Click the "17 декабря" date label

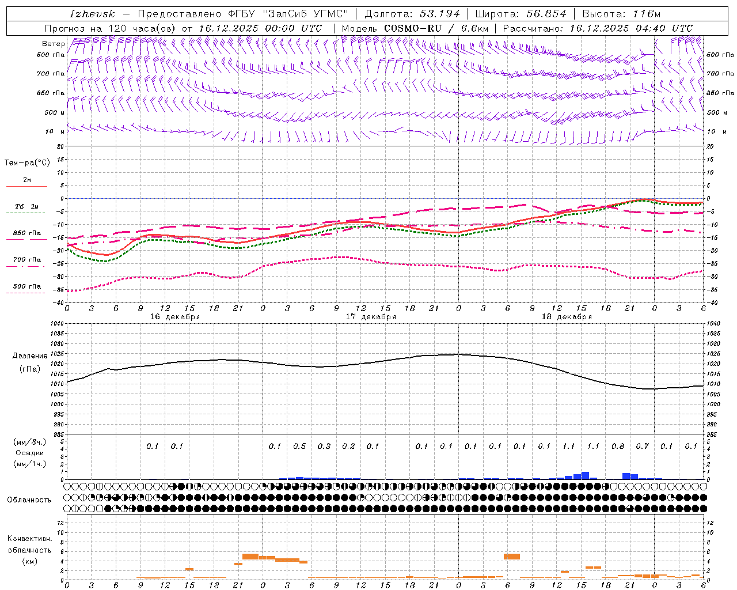(371, 317)
